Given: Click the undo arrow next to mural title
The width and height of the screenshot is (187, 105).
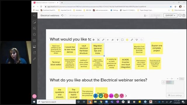Looking at the screenshot, I should click(x=62, y=15).
